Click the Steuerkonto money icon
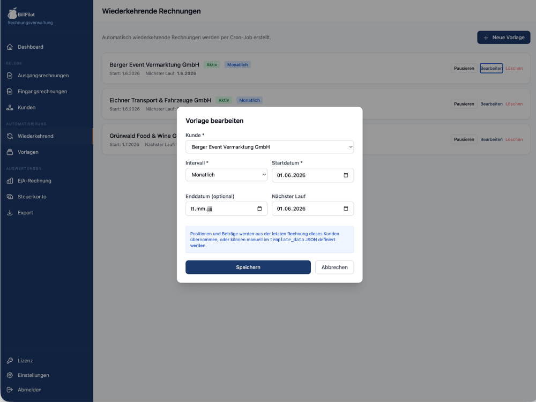Image resolution: width=536 pixels, height=402 pixels. click(x=10, y=197)
